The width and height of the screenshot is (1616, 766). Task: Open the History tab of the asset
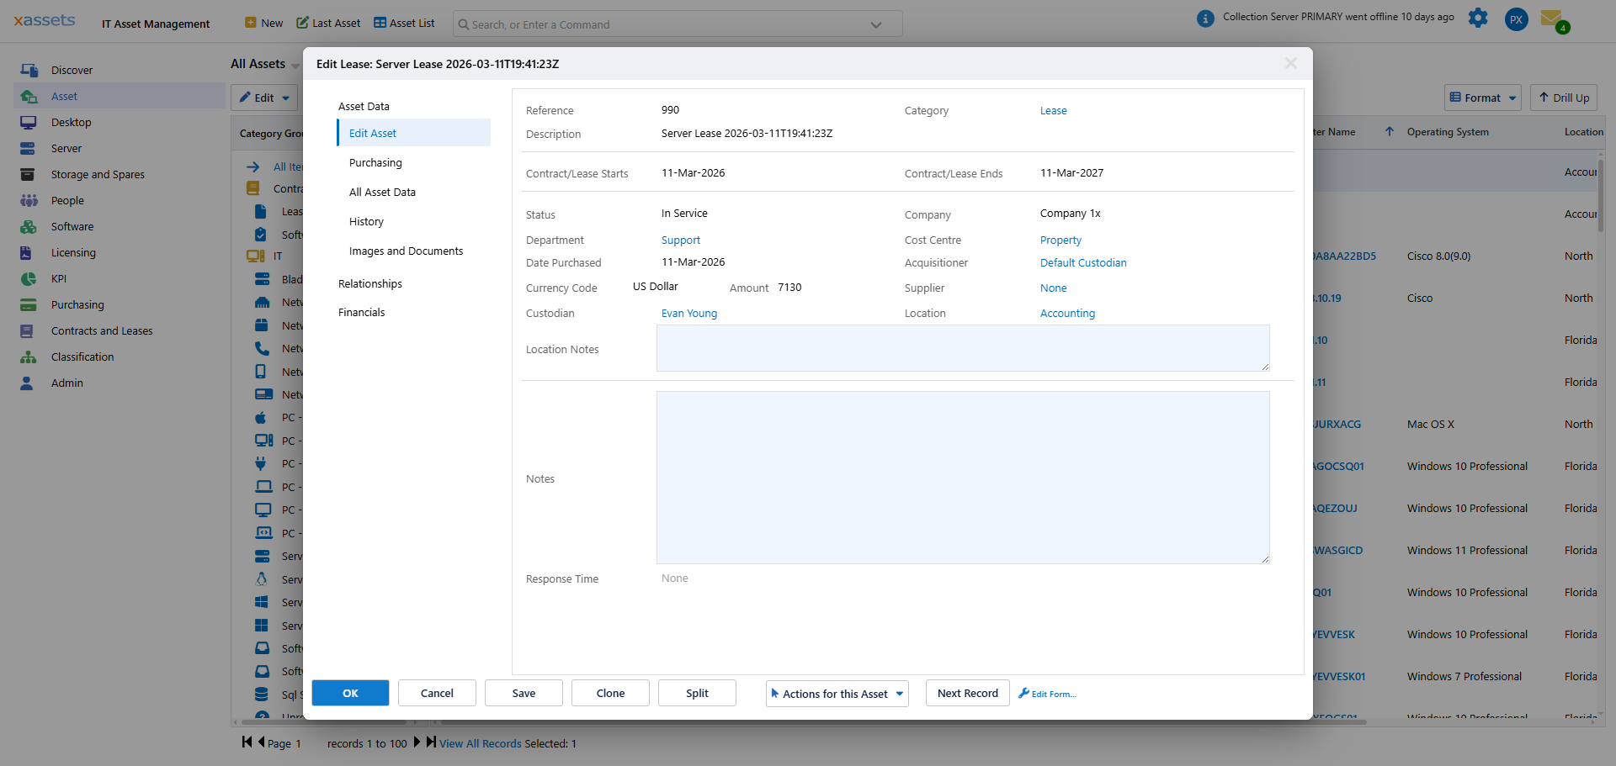pyautogui.click(x=366, y=221)
